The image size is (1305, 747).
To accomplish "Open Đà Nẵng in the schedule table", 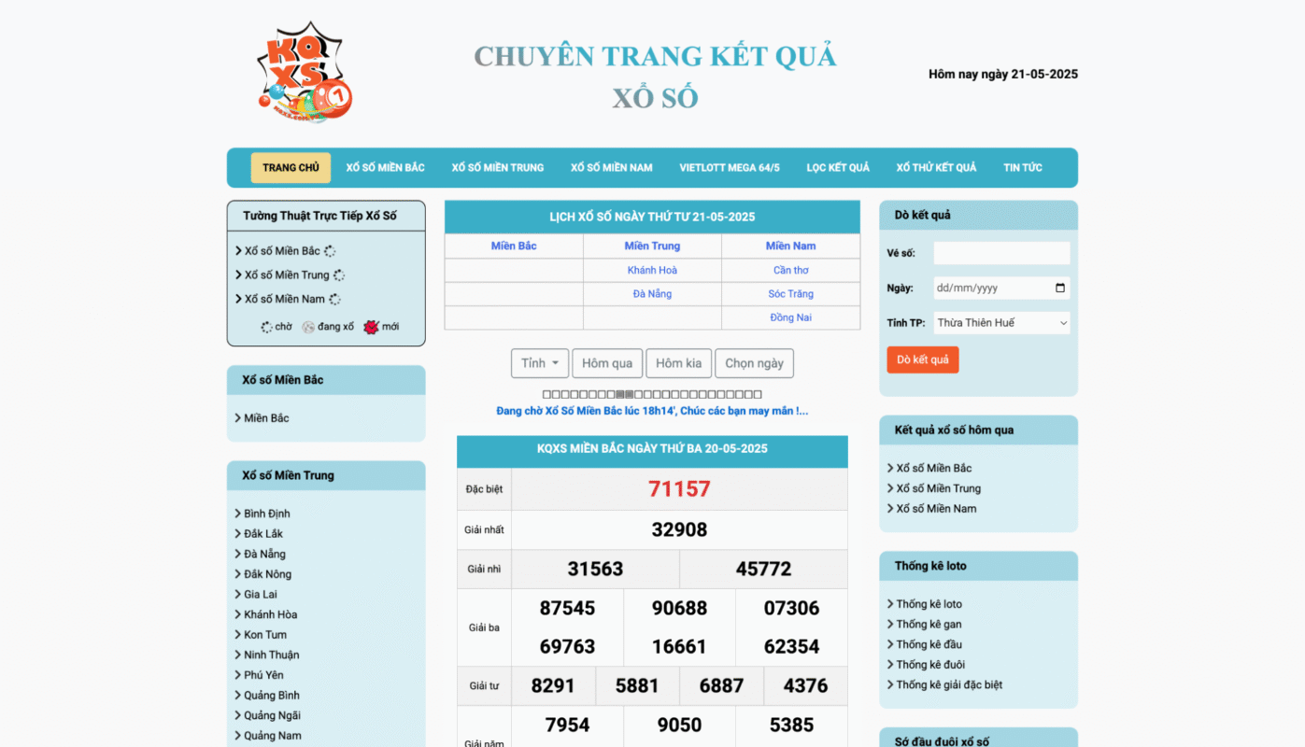I will tap(652, 294).
